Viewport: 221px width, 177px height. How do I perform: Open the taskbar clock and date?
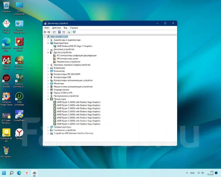point(210,173)
